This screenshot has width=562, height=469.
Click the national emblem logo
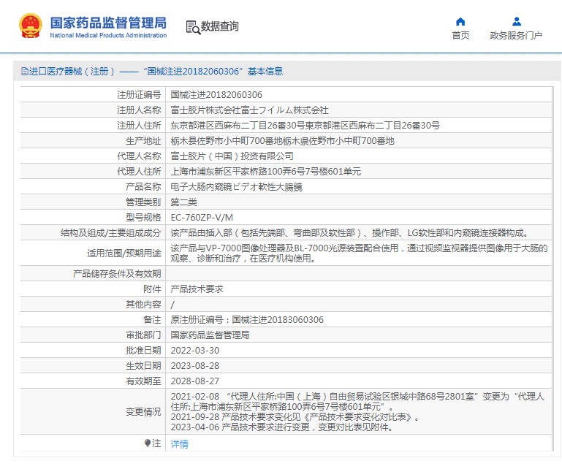(31, 26)
